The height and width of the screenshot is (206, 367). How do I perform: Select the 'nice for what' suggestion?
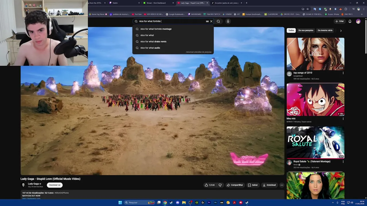pyautogui.click(x=173, y=35)
